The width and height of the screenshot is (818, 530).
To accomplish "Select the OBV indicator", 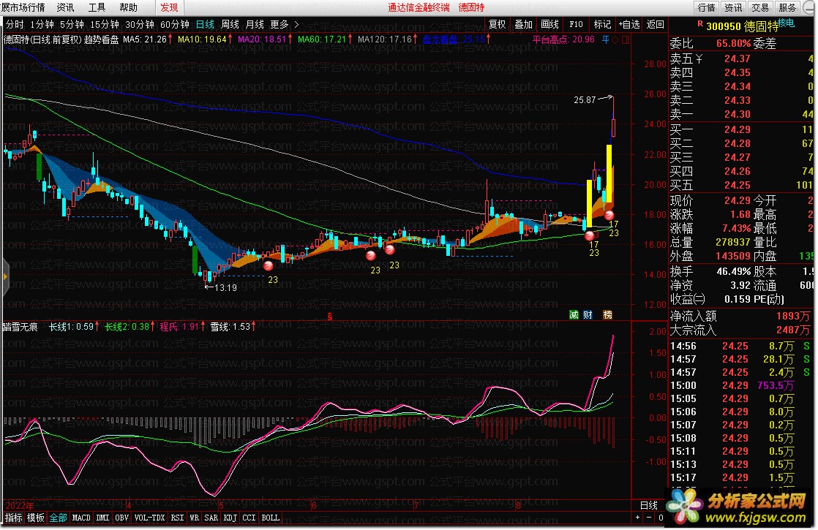I will (x=121, y=518).
